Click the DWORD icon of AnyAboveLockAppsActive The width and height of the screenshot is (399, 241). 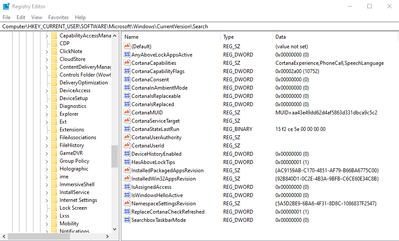click(x=127, y=54)
